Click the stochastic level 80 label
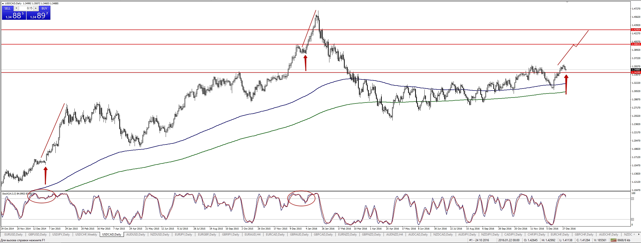This screenshot has width=641, height=243. click(x=632, y=199)
